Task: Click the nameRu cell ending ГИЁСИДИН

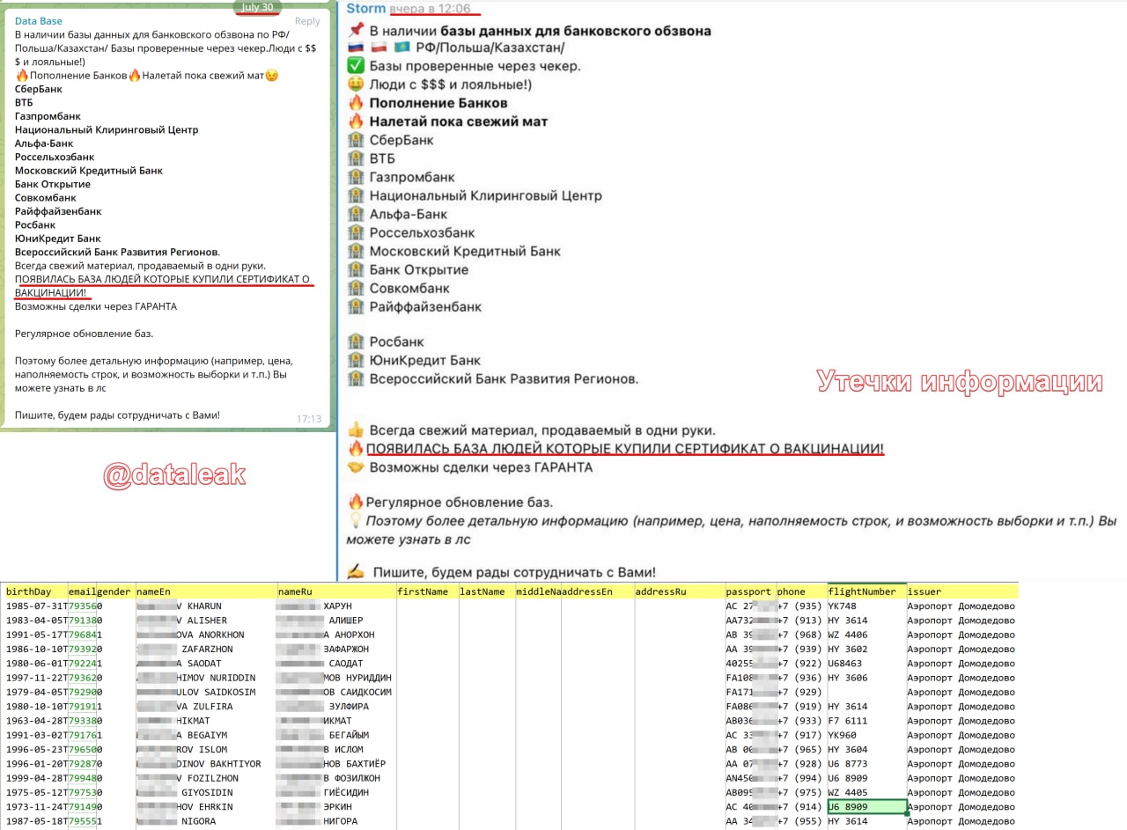Action: click(335, 792)
